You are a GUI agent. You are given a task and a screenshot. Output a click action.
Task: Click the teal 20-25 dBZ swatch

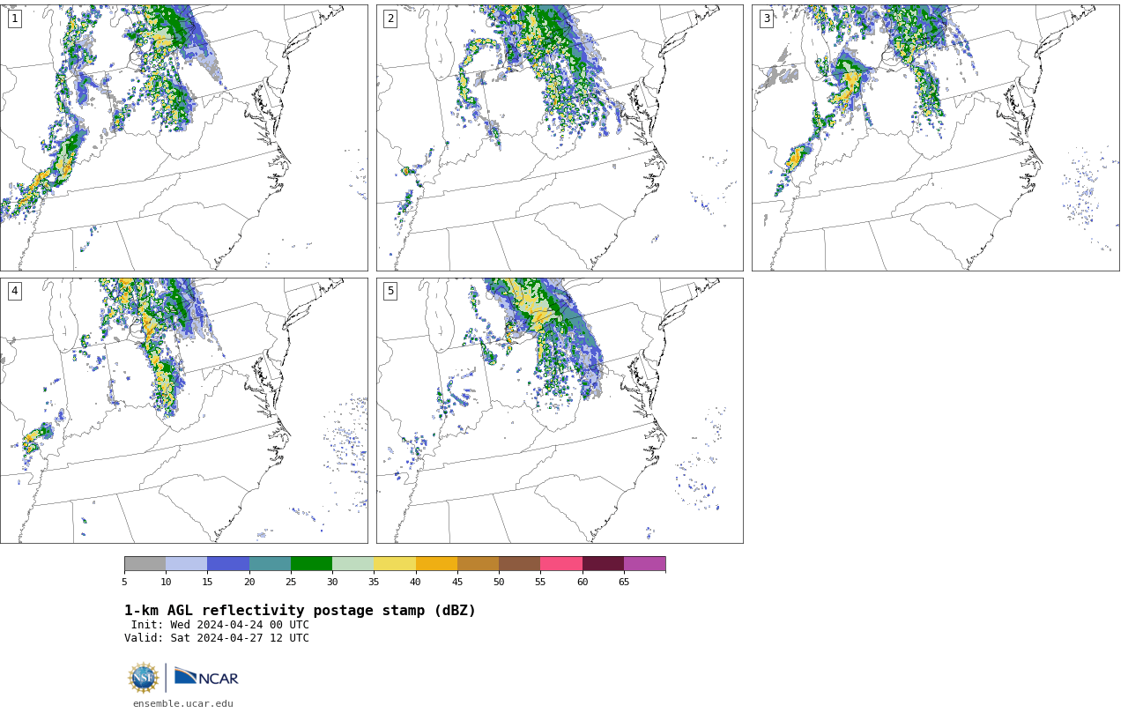(x=270, y=564)
